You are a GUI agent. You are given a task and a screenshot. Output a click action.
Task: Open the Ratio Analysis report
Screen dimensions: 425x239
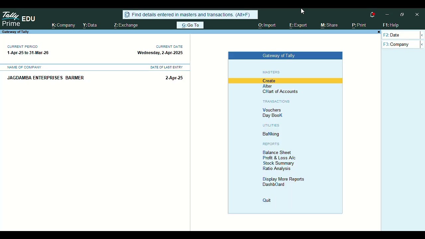coord(277,169)
